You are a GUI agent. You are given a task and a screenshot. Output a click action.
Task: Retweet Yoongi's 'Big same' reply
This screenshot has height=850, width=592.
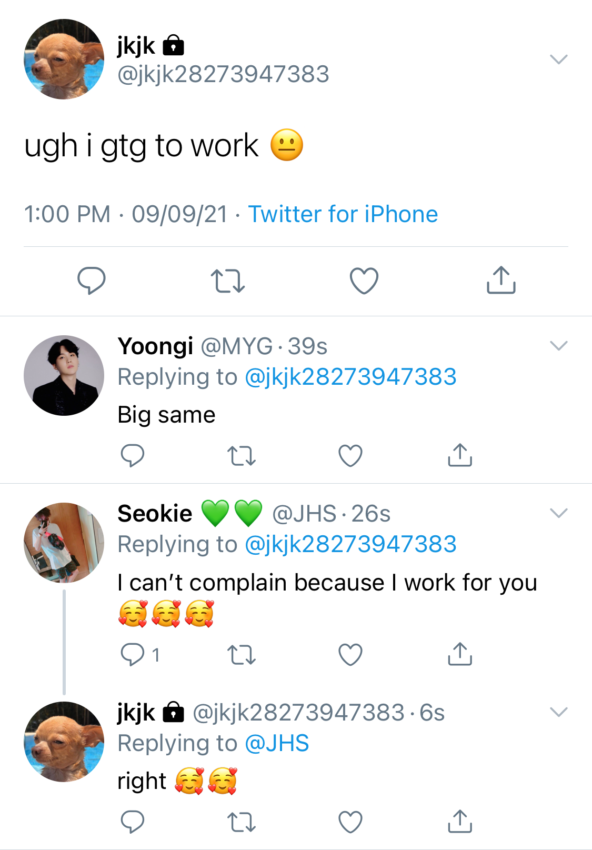(242, 456)
